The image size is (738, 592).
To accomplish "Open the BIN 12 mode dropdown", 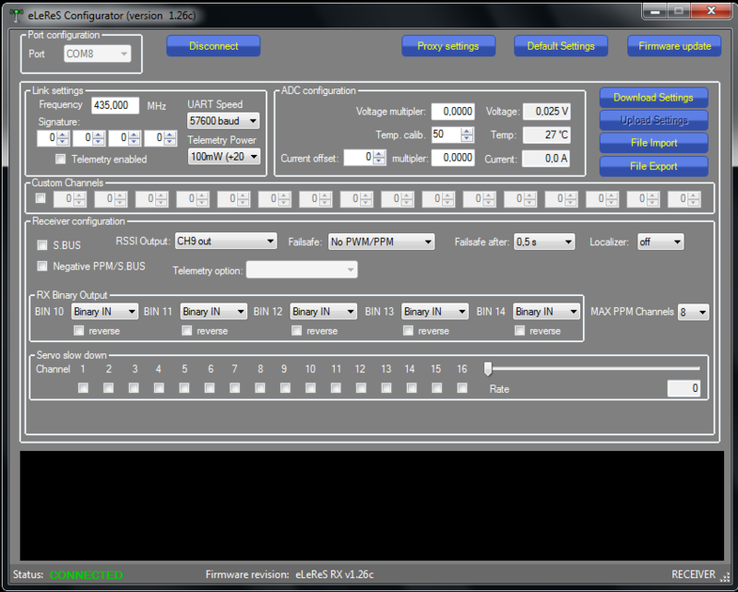I will tap(324, 312).
